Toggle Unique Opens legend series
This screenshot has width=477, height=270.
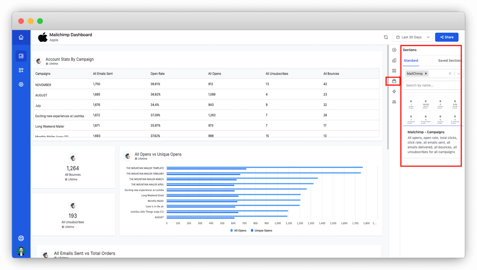tap(261, 230)
